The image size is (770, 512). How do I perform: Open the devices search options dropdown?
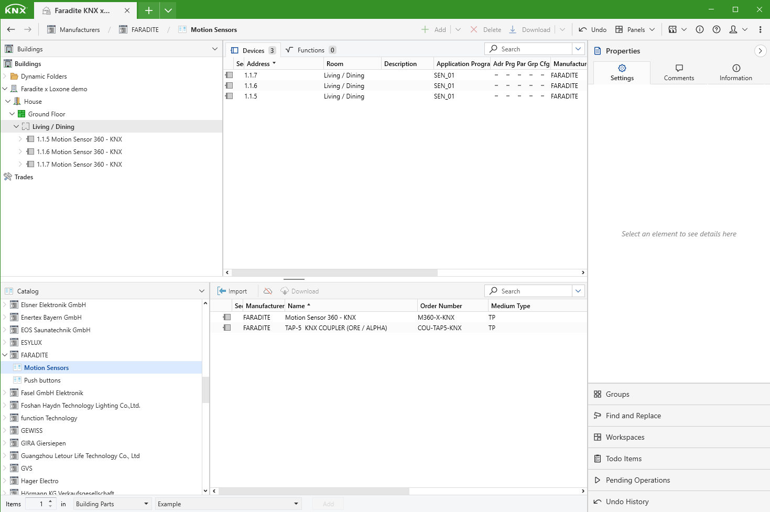click(578, 49)
